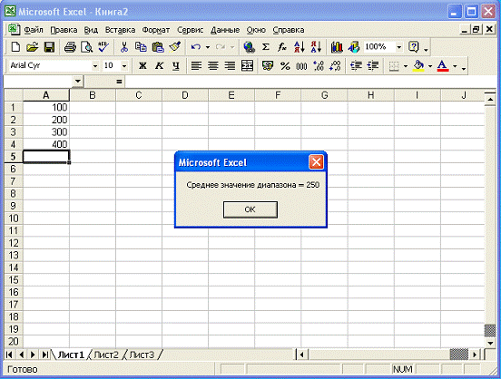Screen dimensions: 501x379
Task: Click the vertical scrollbar down arrow
Action: (490, 344)
